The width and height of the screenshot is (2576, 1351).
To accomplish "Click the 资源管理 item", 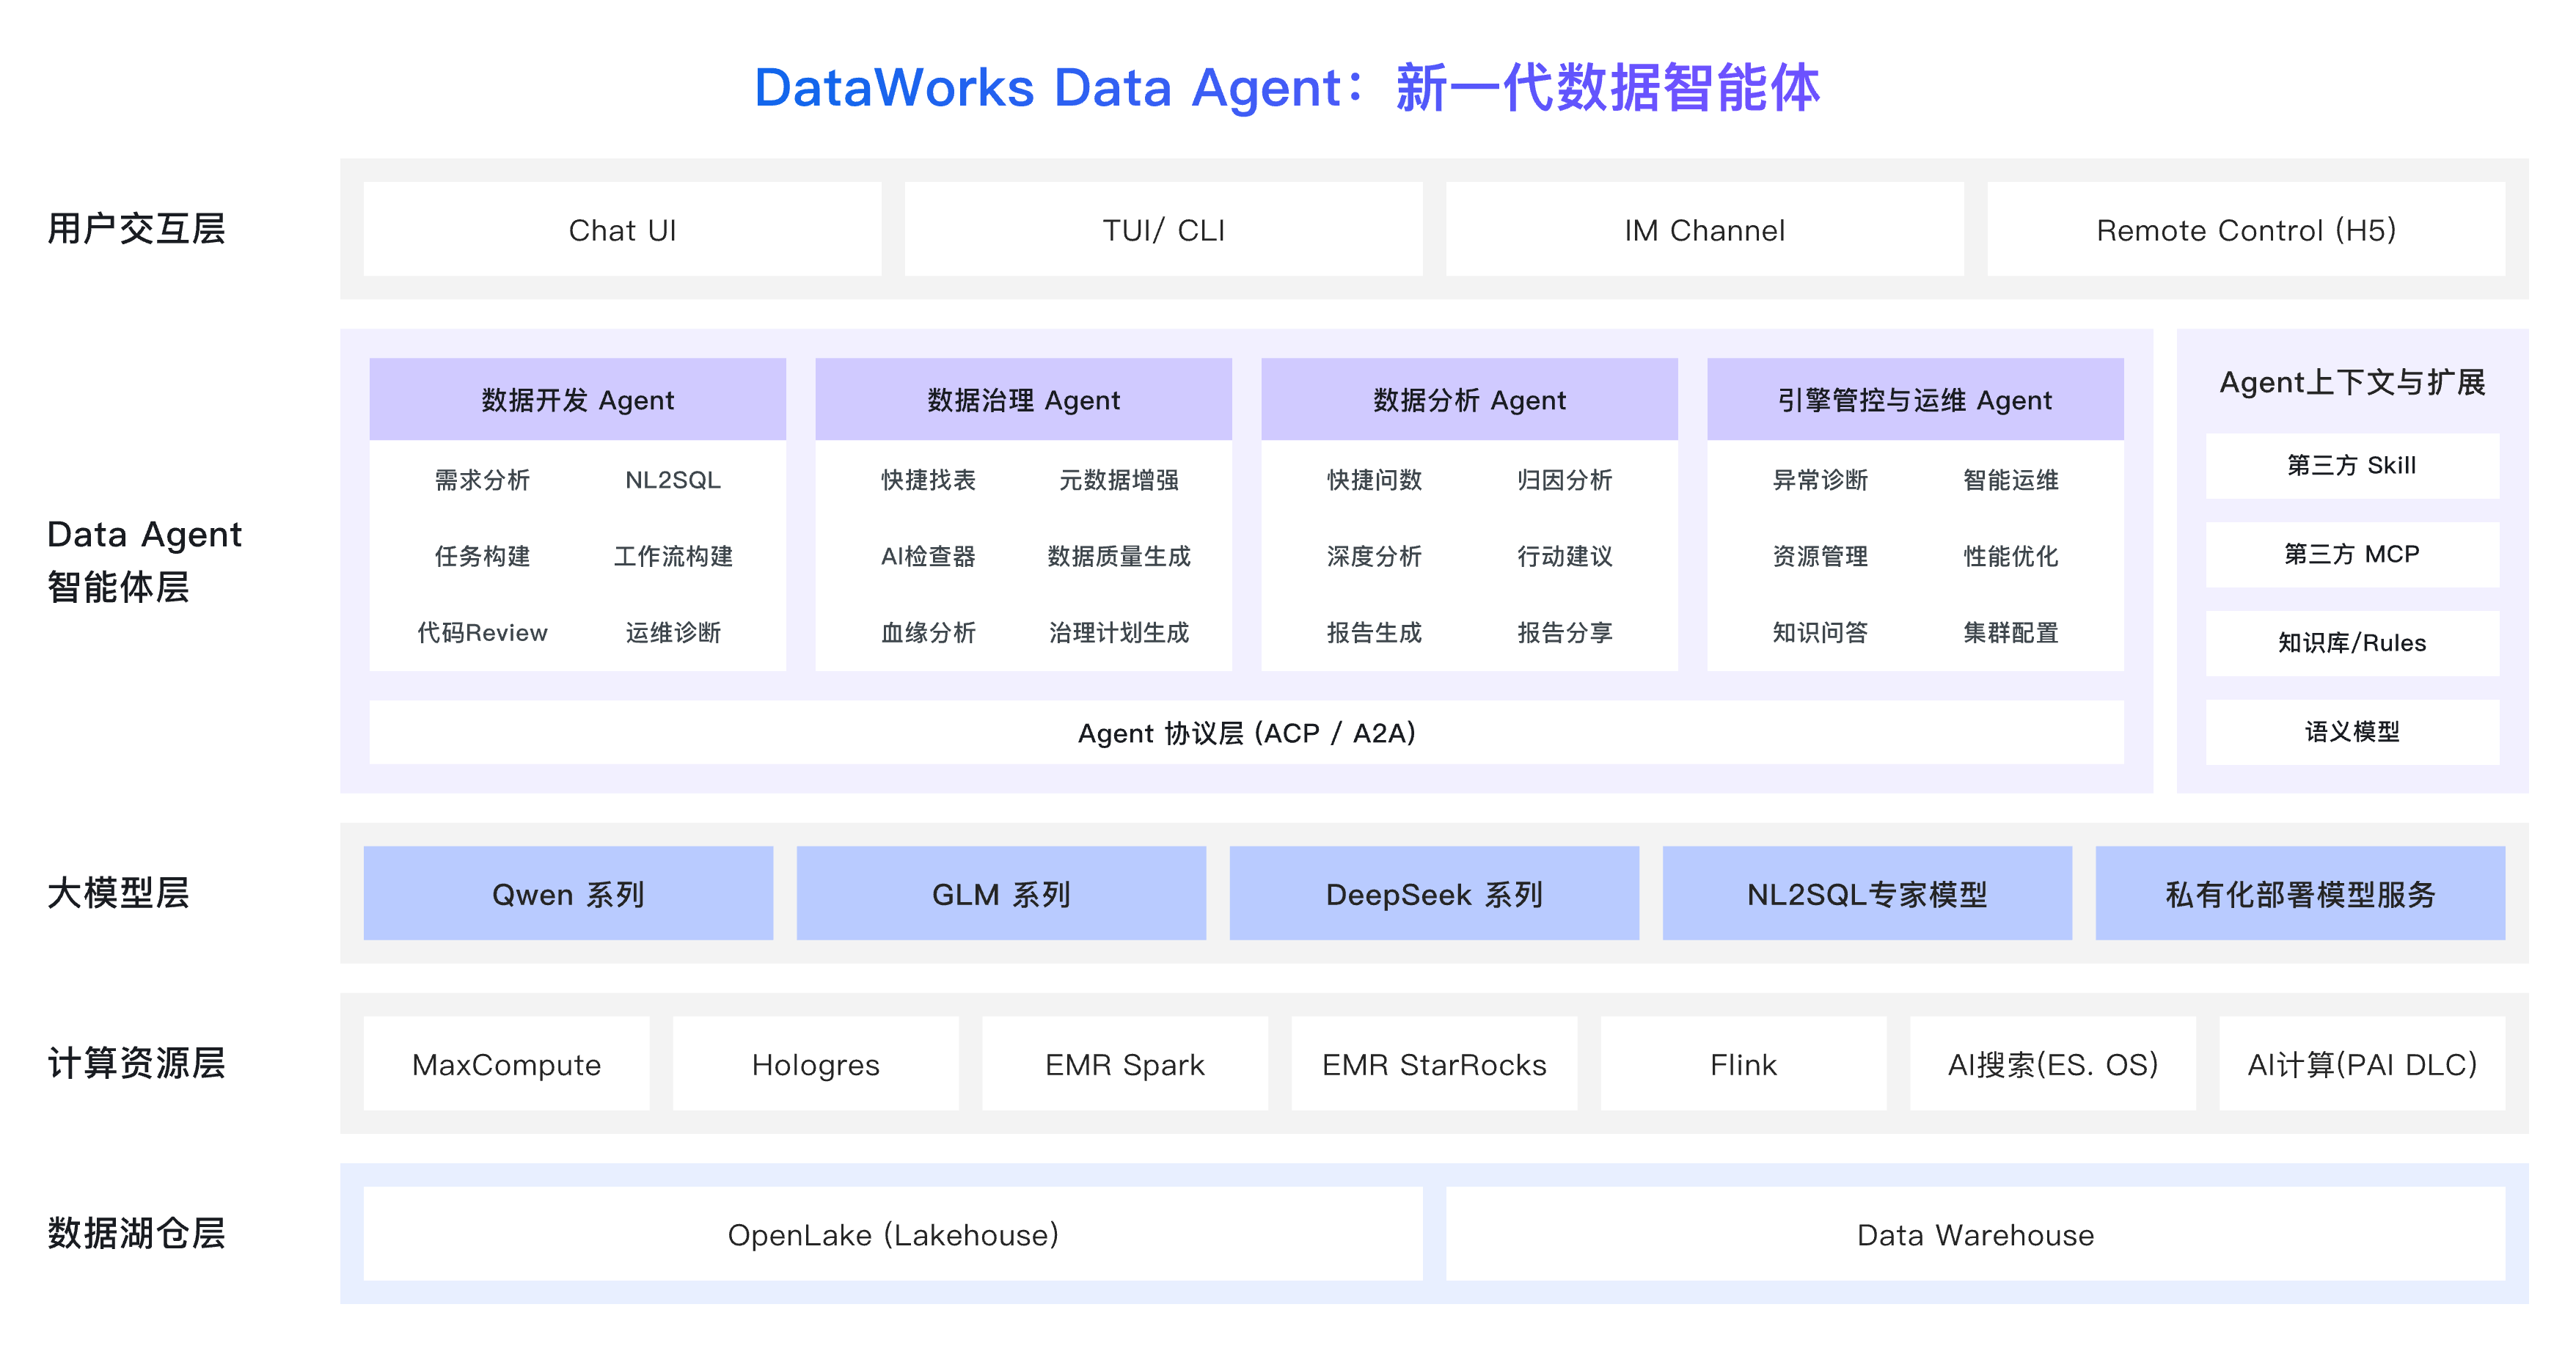I will click(1820, 556).
